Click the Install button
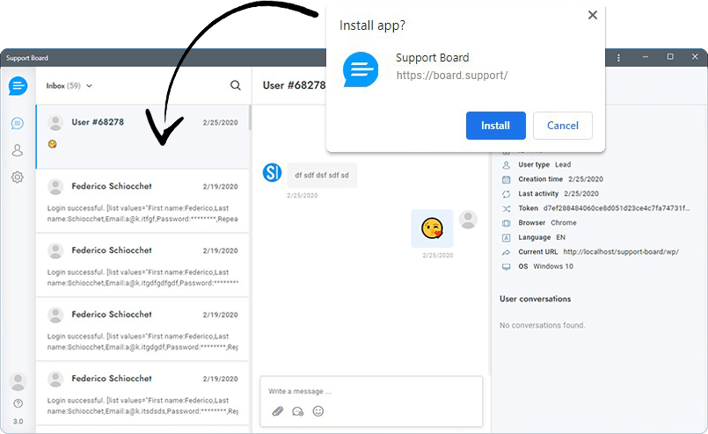The width and height of the screenshot is (708, 434). 496,126
